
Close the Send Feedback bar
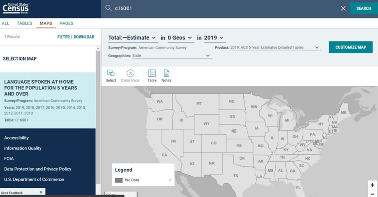click(x=41, y=192)
